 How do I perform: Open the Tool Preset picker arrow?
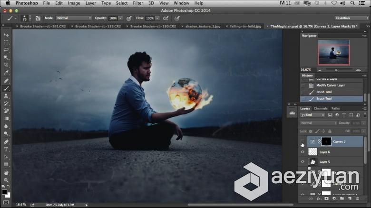pyautogui.click(x=16, y=18)
